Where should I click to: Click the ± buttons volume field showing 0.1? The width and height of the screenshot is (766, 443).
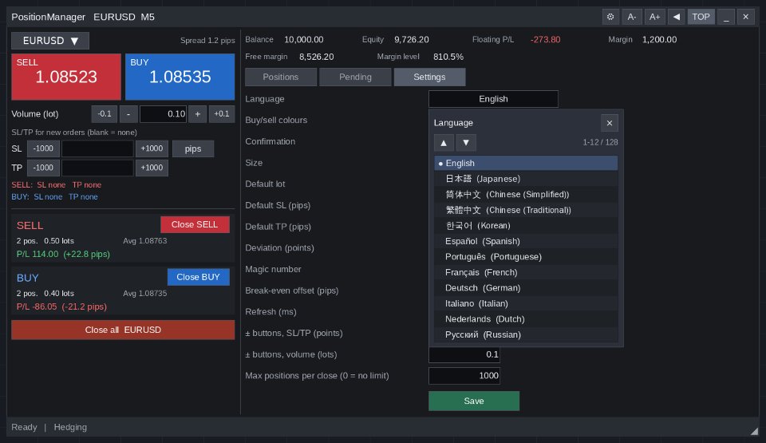click(x=464, y=355)
